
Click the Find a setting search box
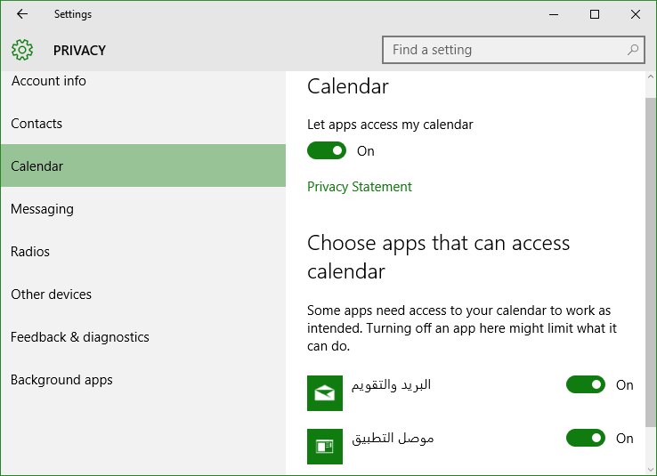click(x=514, y=50)
